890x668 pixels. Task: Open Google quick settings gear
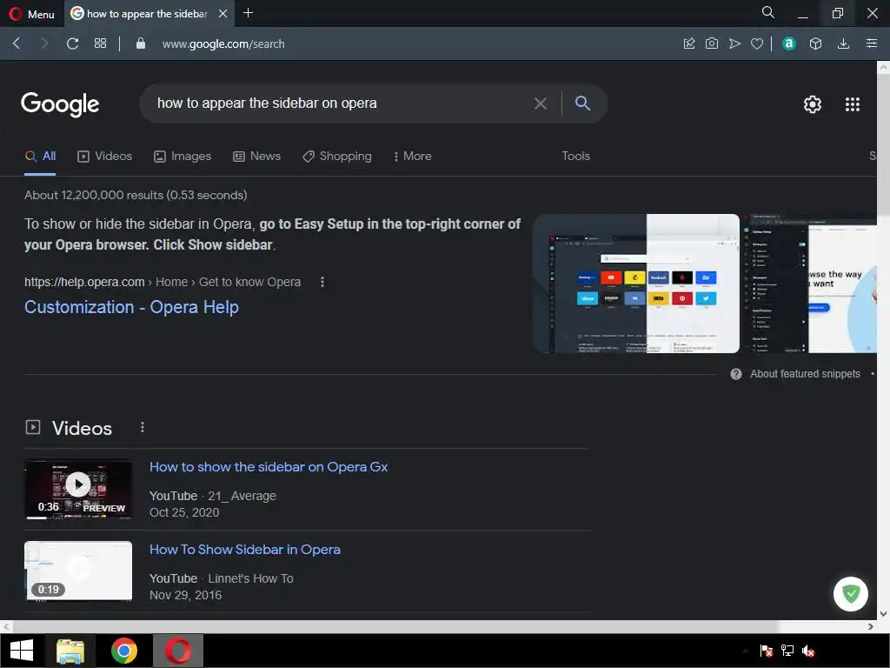[813, 104]
